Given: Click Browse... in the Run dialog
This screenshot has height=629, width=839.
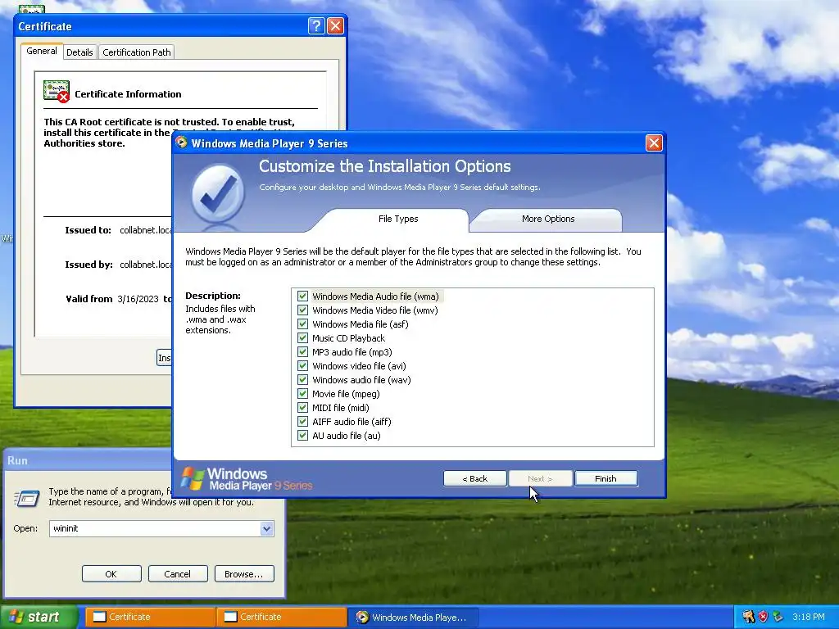Looking at the screenshot, I should [x=244, y=574].
